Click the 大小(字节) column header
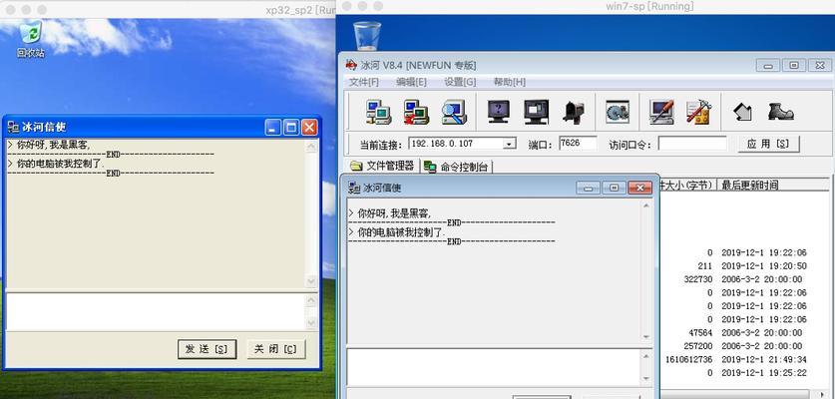Viewport: 835px width, 399px height. 687,185
